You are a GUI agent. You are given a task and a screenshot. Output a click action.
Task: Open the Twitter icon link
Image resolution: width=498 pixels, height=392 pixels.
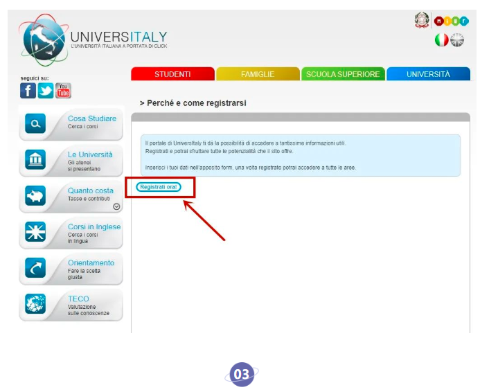point(46,91)
